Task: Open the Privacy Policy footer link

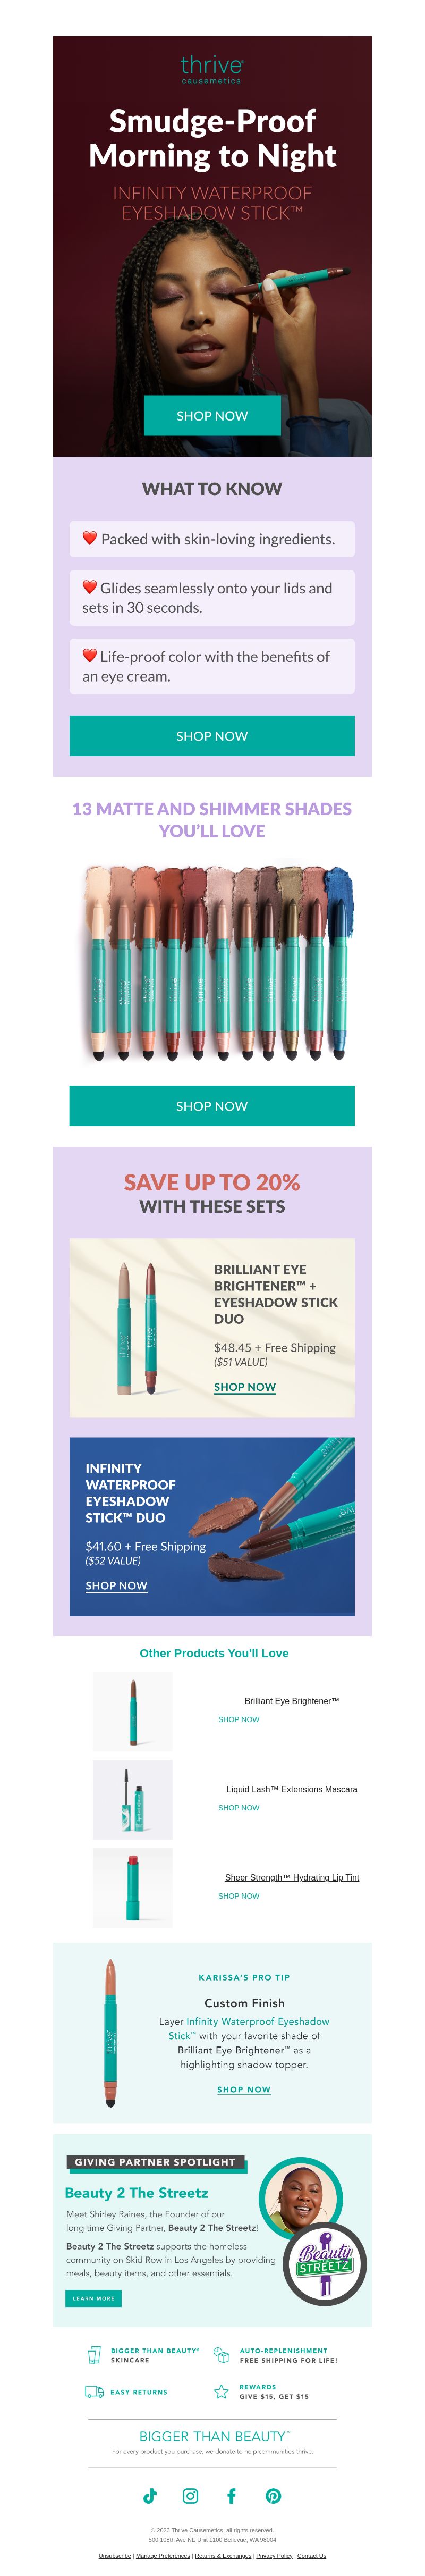Action: point(274,2556)
